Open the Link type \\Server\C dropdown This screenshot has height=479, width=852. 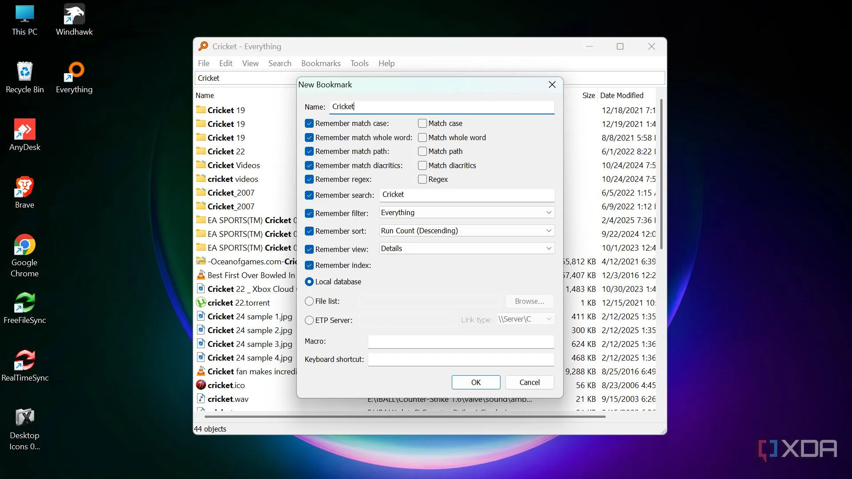(525, 319)
